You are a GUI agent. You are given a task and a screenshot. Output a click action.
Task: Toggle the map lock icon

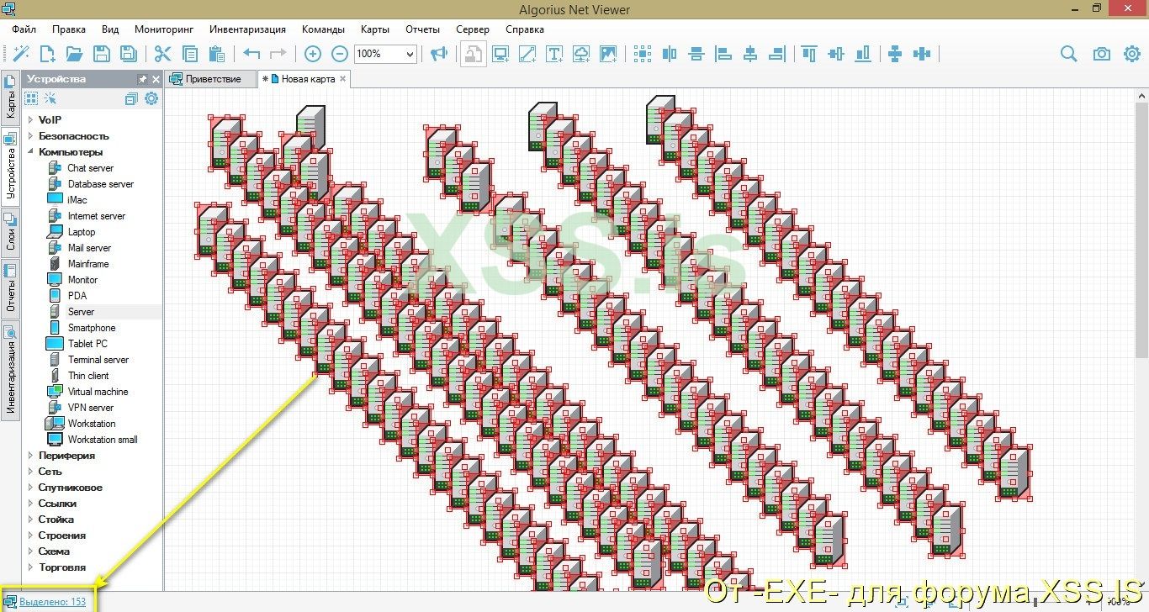tap(474, 54)
